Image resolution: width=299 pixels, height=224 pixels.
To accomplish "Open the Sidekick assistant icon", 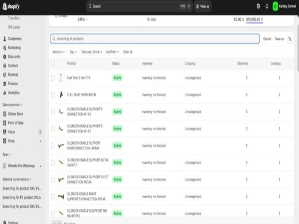I will [258, 6].
